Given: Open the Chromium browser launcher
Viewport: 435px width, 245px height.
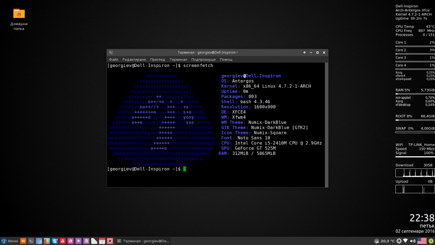Looking at the screenshot, I should (x=39, y=241).
